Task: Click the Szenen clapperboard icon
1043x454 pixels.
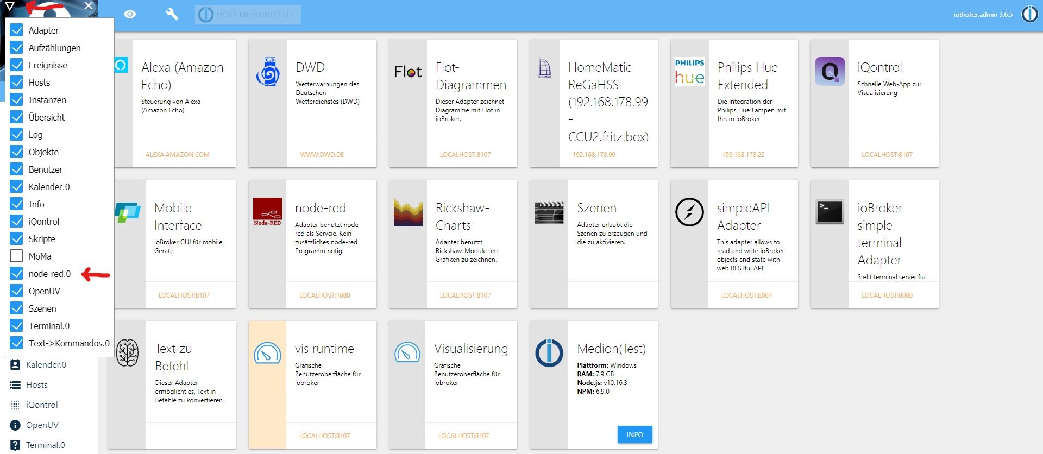Action: (549, 212)
